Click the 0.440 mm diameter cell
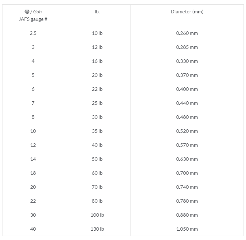The height and width of the screenshot is (240, 246). tap(187, 103)
